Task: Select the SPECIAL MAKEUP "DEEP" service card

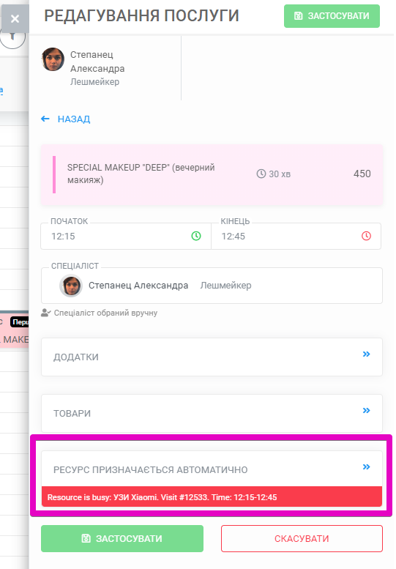Action: click(x=212, y=174)
